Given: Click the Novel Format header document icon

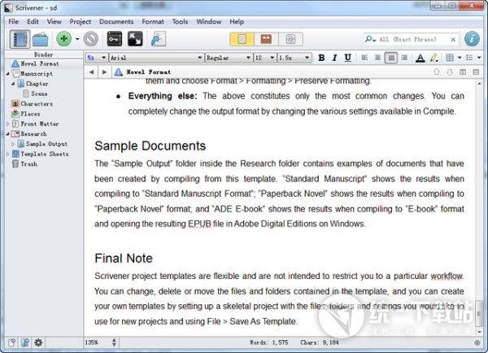Looking at the screenshot, I should (118, 72).
